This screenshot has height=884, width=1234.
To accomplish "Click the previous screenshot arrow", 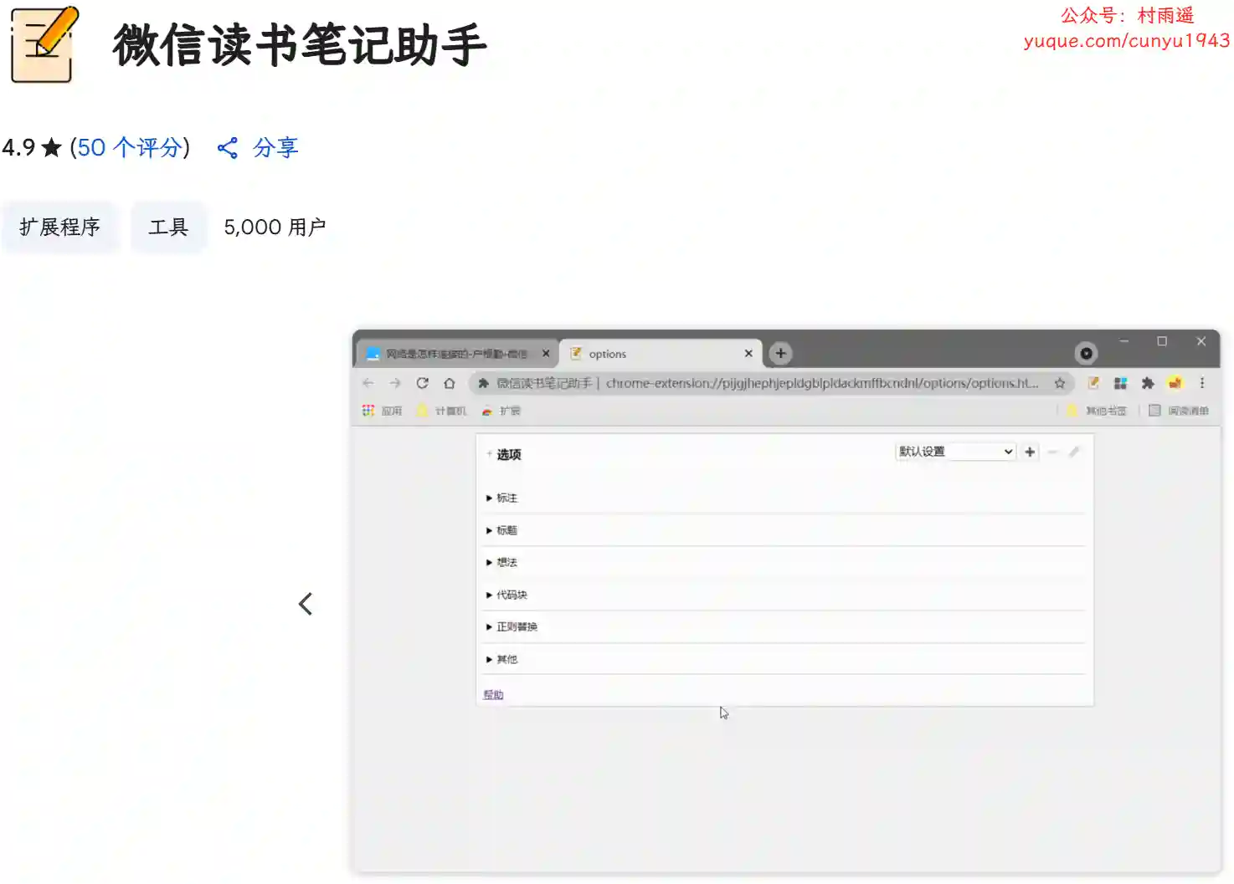I will click(306, 604).
